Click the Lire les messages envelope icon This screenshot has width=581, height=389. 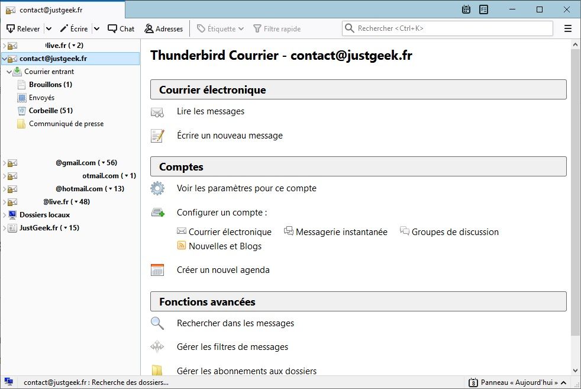pos(157,112)
